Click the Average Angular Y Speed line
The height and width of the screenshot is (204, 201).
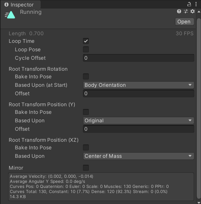point(48,181)
